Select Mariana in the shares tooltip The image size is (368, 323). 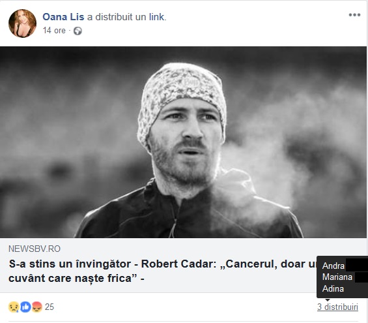point(337,277)
